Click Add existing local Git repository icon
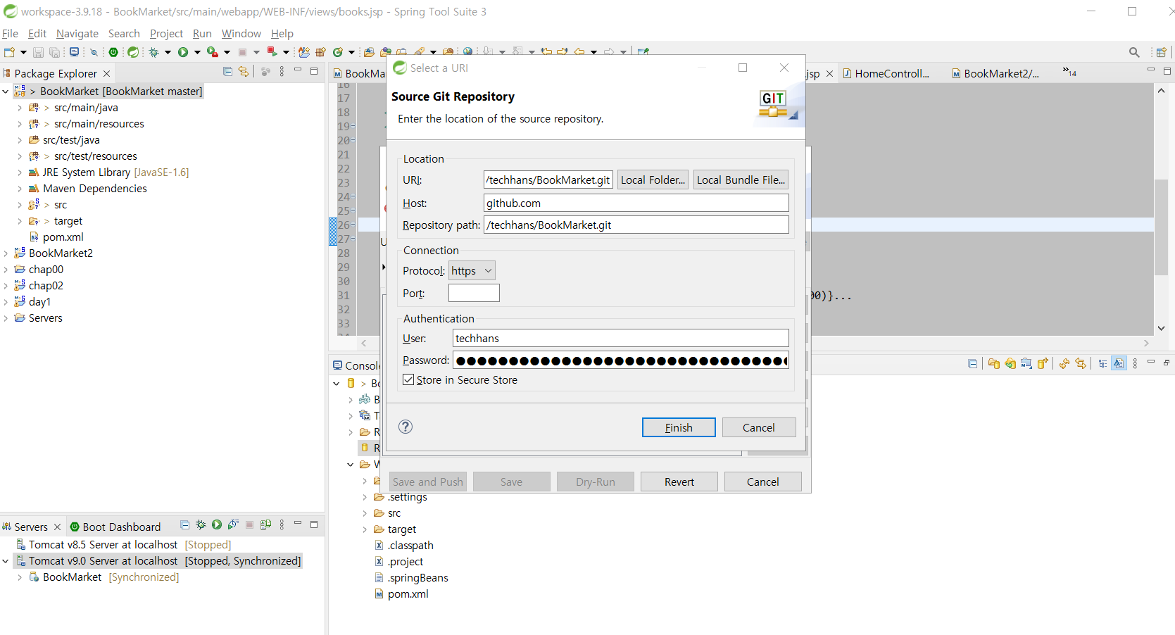Viewport: 1175px width, 635px height. tap(993, 363)
